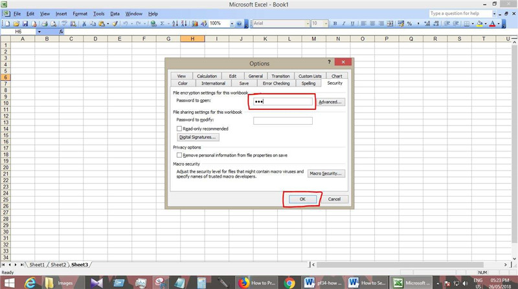
Task: Click OK in Options dialog
Action: click(302, 199)
